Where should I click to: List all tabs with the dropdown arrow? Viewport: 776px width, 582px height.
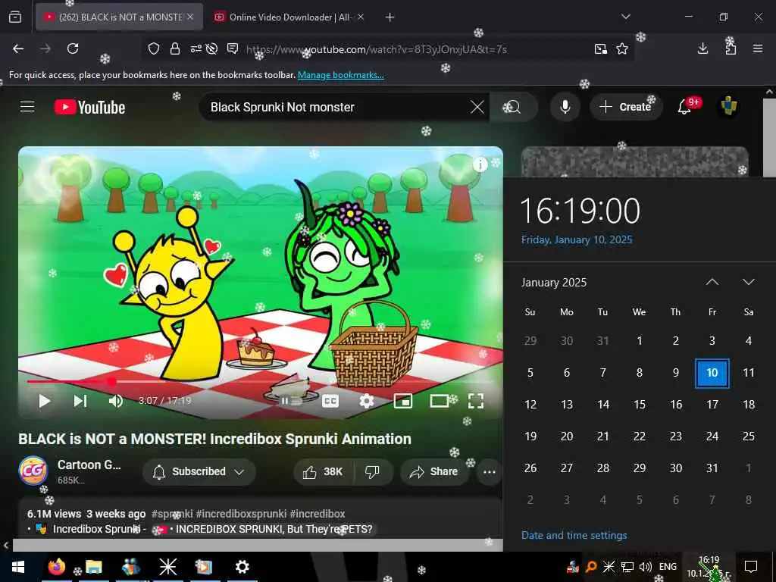(625, 17)
